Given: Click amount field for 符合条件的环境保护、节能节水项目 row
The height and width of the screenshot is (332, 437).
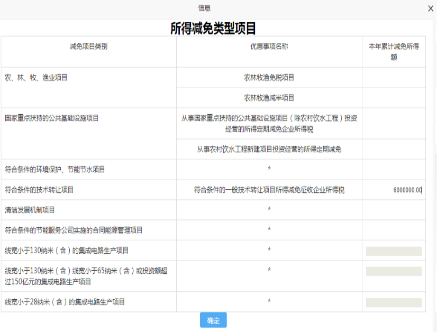Looking at the screenshot, I should (x=394, y=169).
